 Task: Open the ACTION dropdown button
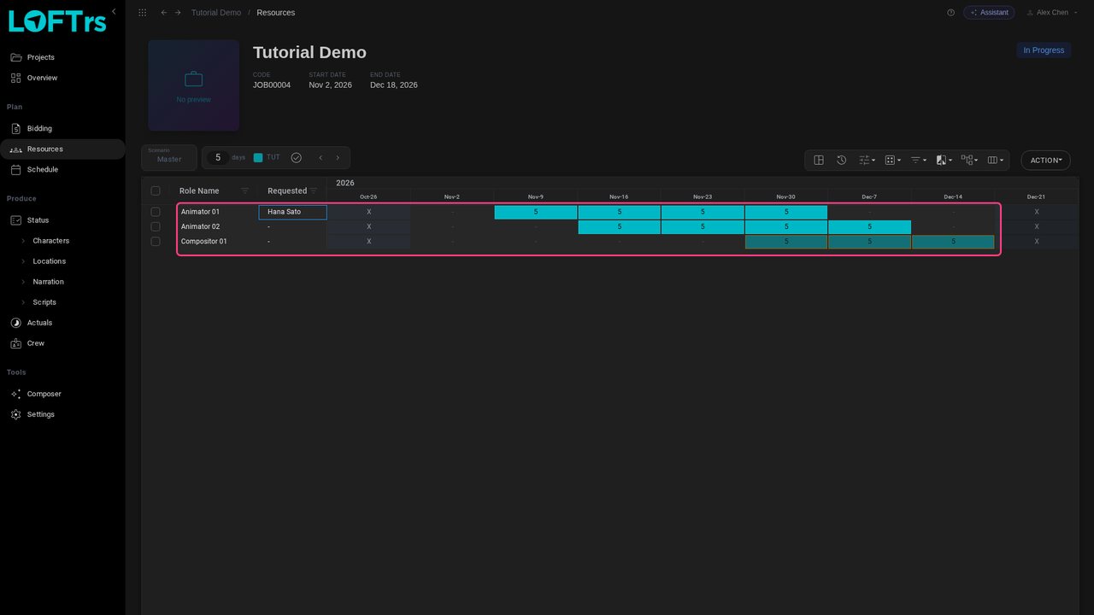click(x=1045, y=160)
